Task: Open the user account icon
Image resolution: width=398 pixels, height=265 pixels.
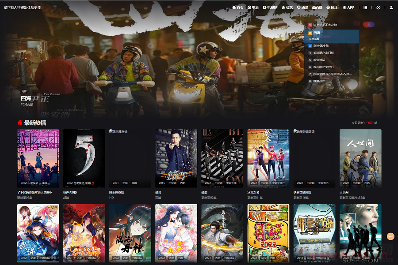Action: [391, 7]
